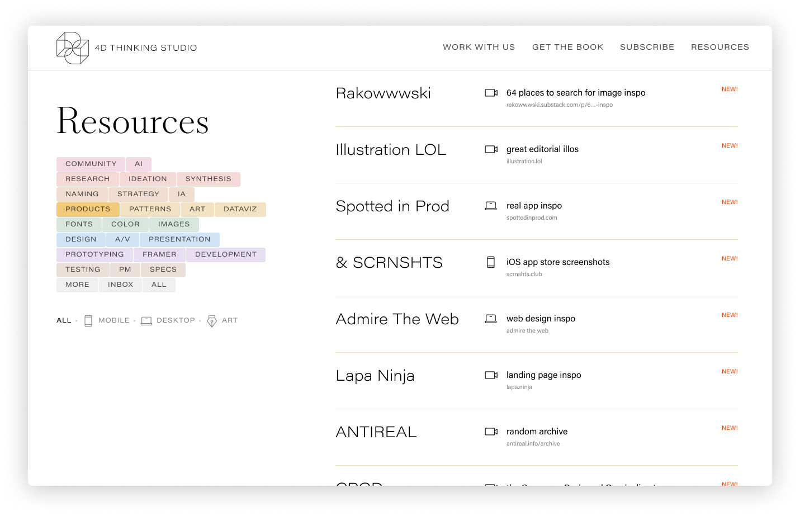The width and height of the screenshot is (800, 516).
Task: Open Admire The Web resource title
Action: pos(397,319)
